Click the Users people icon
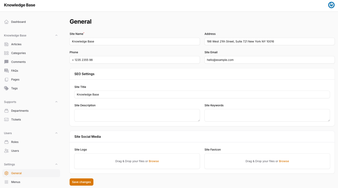This screenshot has height=188, width=338. click(7, 151)
